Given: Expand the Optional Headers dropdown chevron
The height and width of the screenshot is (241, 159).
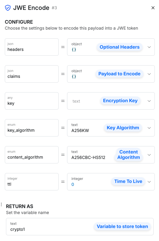Looking at the screenshot, I should (149, 47).
